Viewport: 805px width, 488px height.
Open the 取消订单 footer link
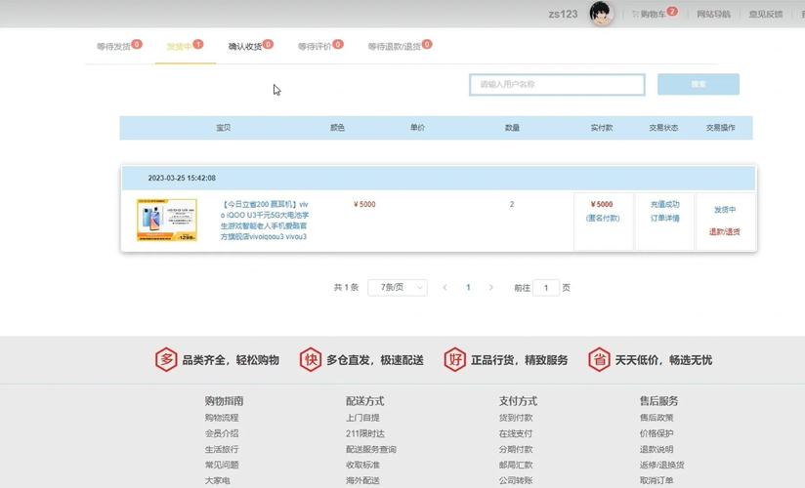click(x=657, y=480)
